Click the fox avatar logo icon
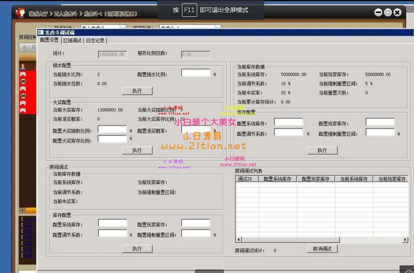The image size is (414, 273). 20,13
